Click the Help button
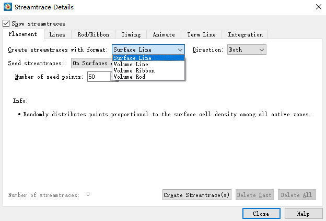The height and width of the screenshot is (221, 326). pyautogui.click(x=303, y=214)
